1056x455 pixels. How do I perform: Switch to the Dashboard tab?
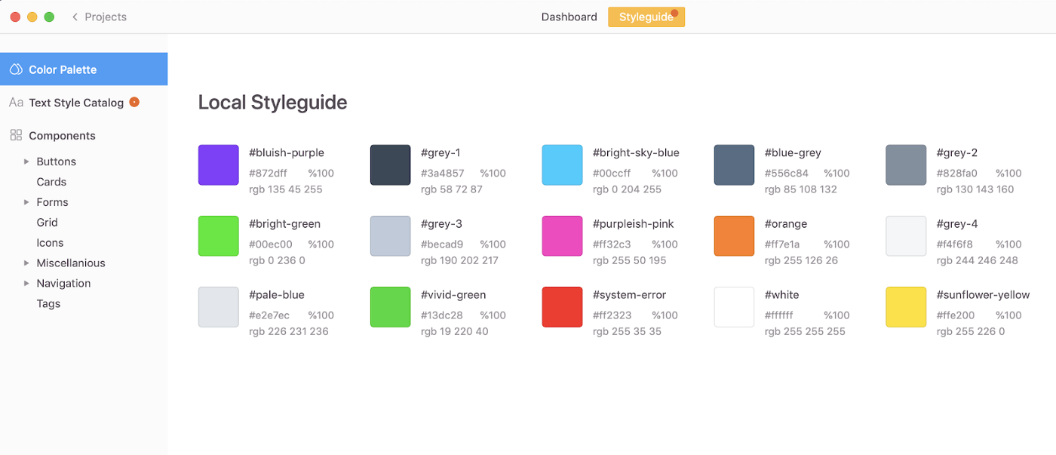(569, 17)
